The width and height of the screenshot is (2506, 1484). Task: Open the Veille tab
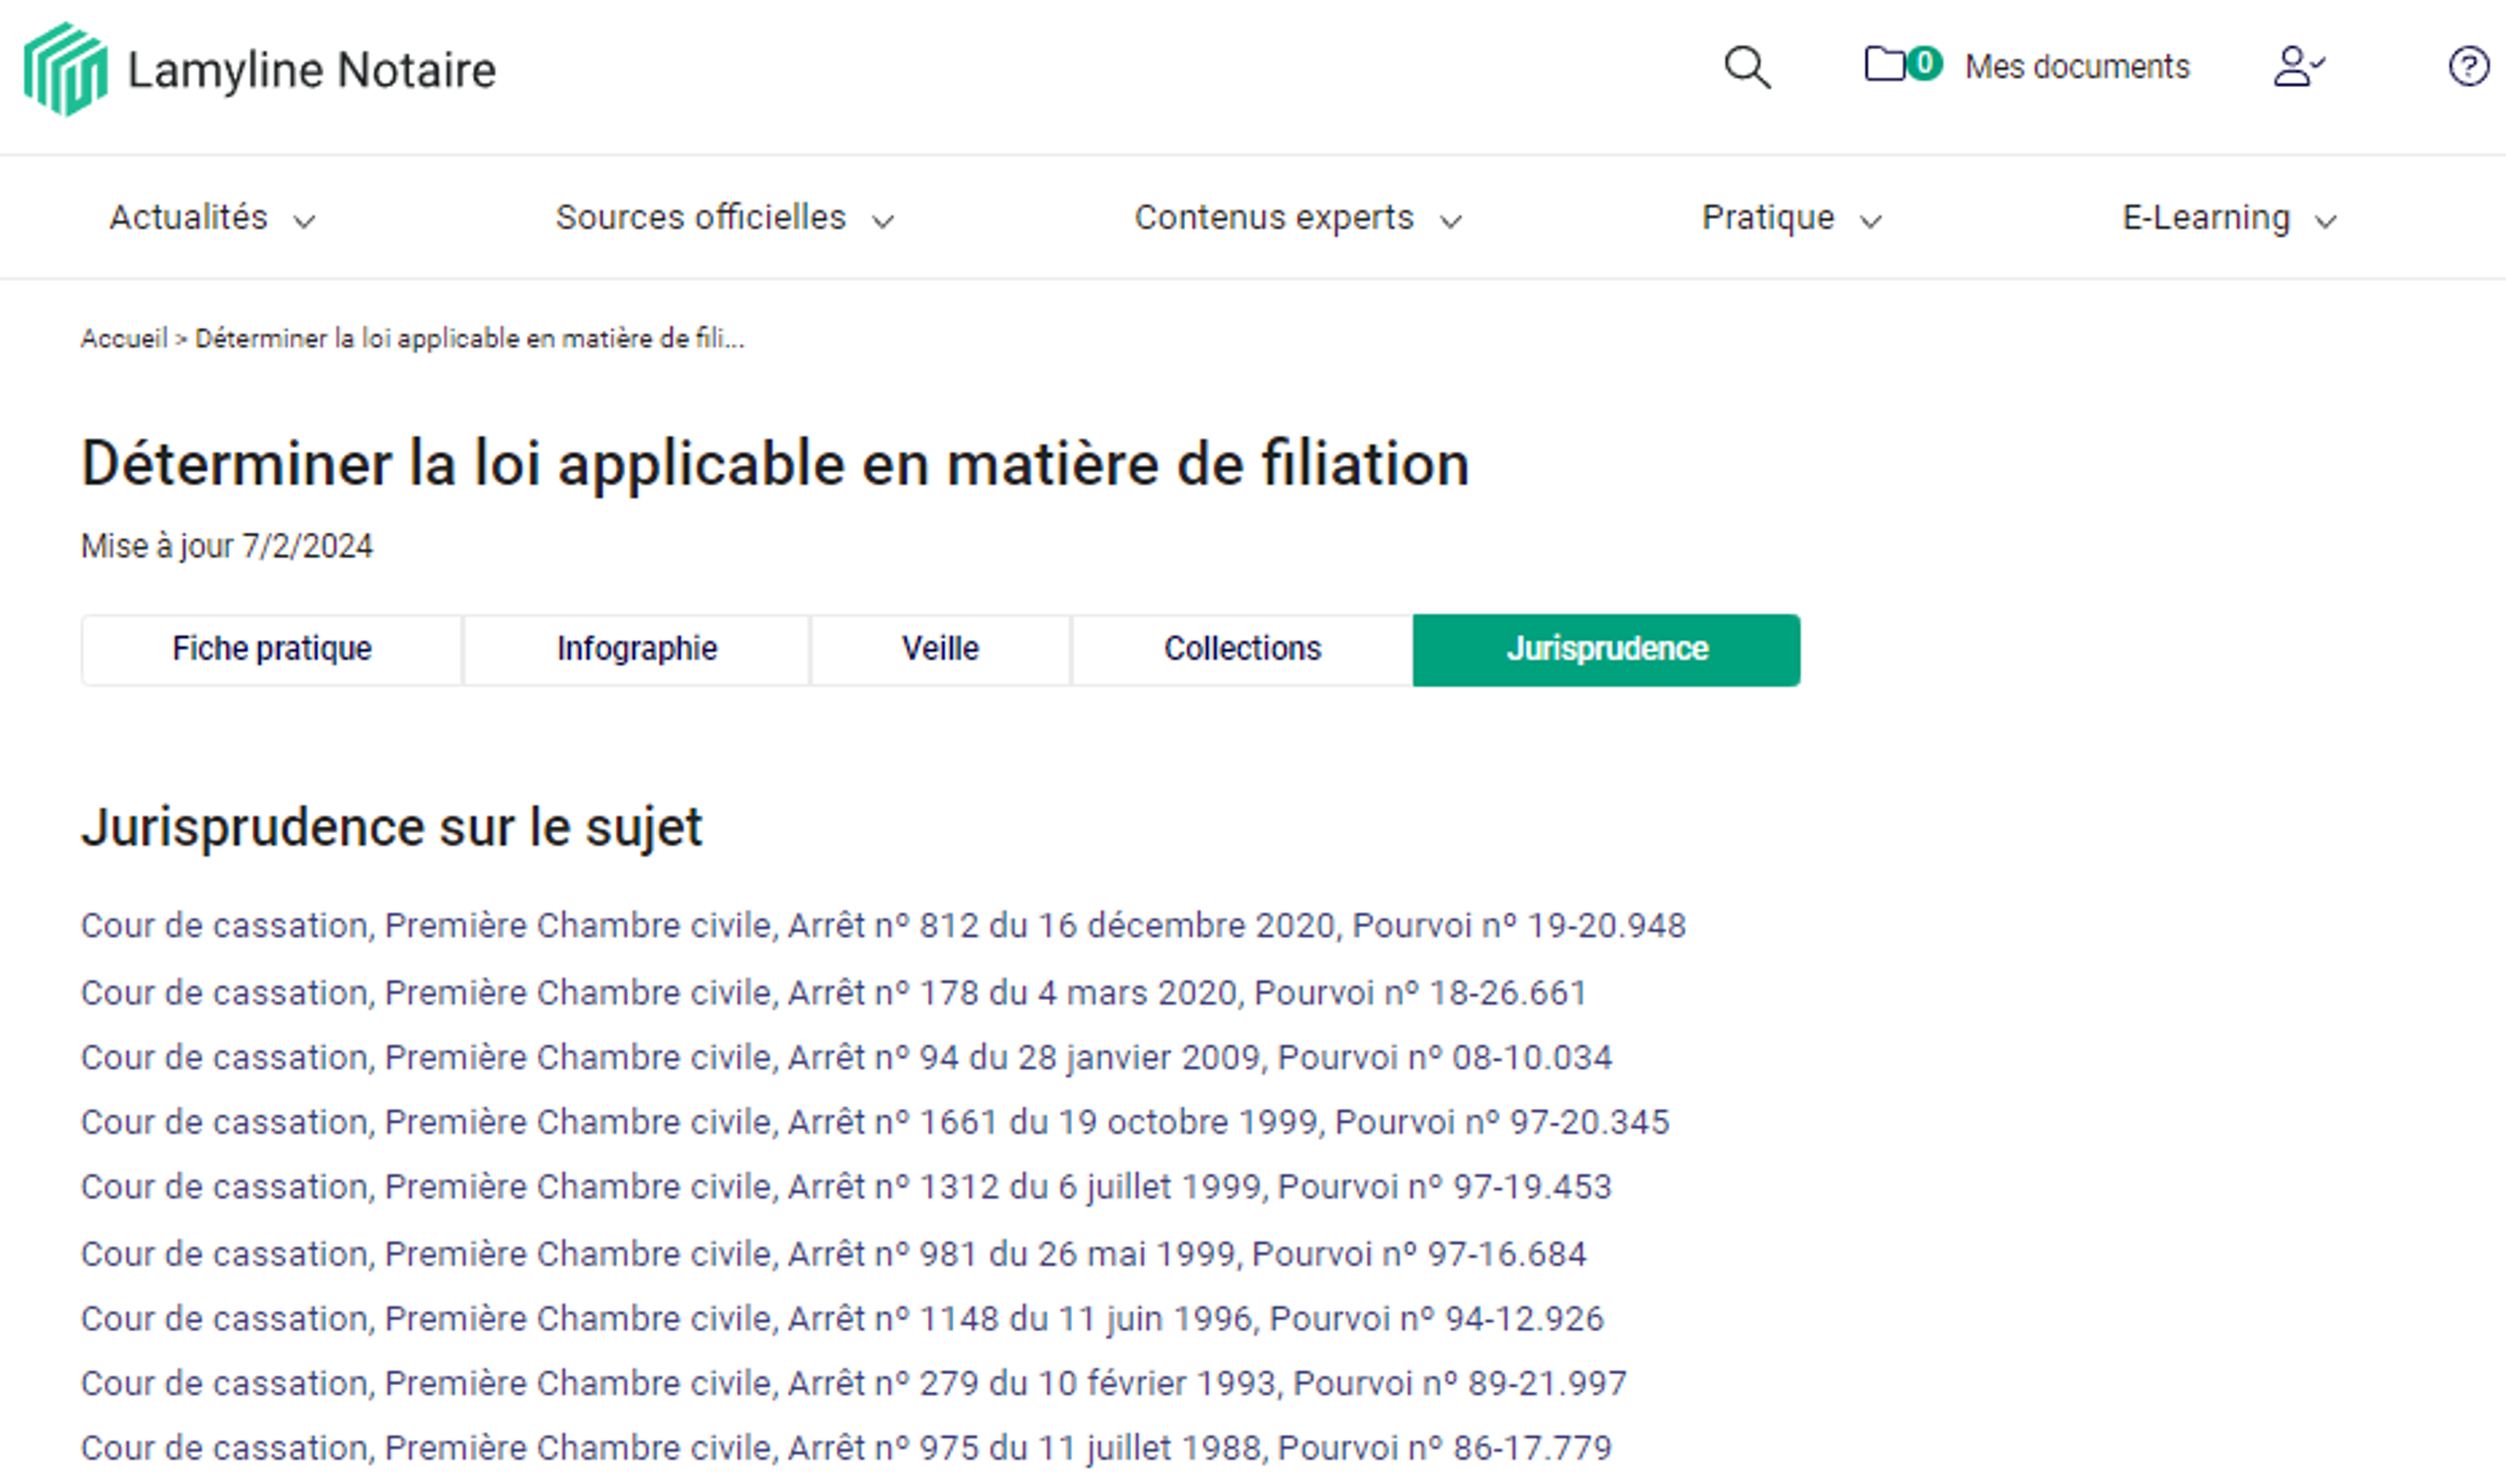[939, 649]
